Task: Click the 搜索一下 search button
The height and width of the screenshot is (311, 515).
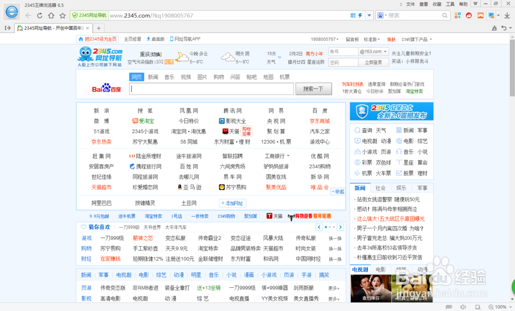Action: click(x=313, y=89)
